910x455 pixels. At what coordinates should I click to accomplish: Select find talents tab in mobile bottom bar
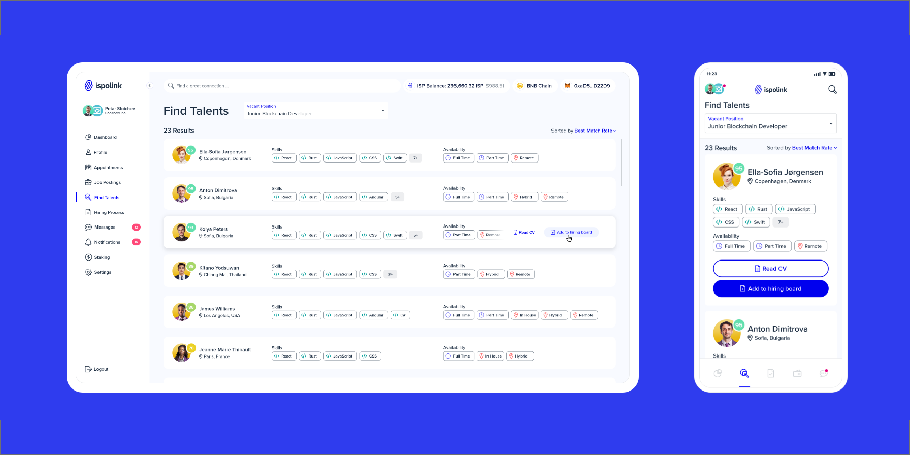pos(744,373)
